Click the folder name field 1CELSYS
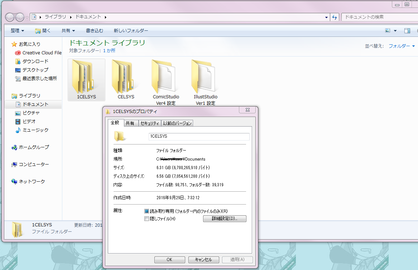This screenshot has width=418, height=270. click(x=199, y=137)
